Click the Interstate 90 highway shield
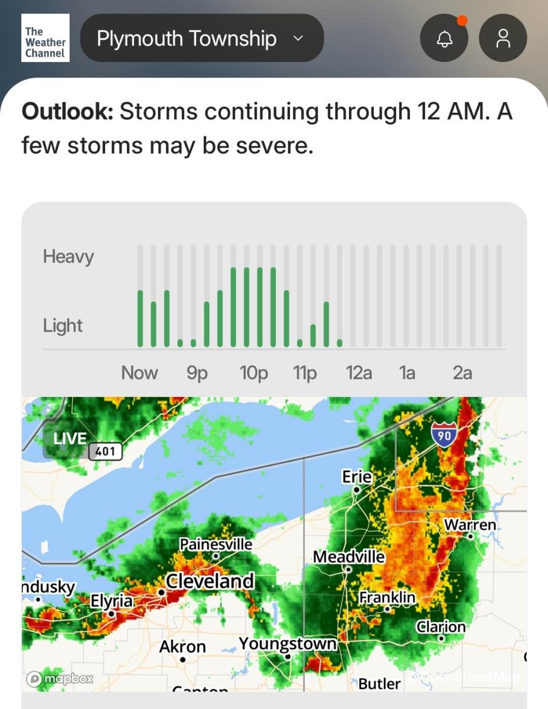The width and height of the screenshot is (548, 709). (x=444, y=435)
